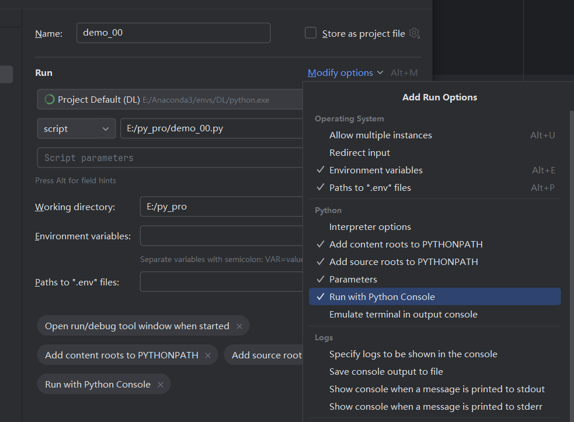Image resolution: width=574 pixels, height=422 pixels.
Task: Remove the Add content roots to PYTHONPATH chip
Action: click(208, 355)
